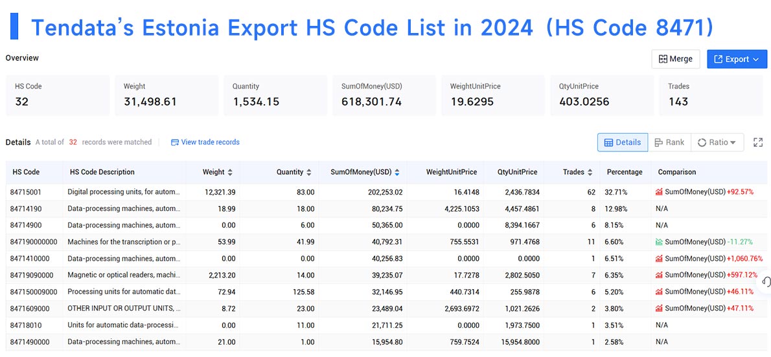Sort table by Trades column arrows
Image resolution: width=771 pixels, height=357 pixels.
pos(590,173)
